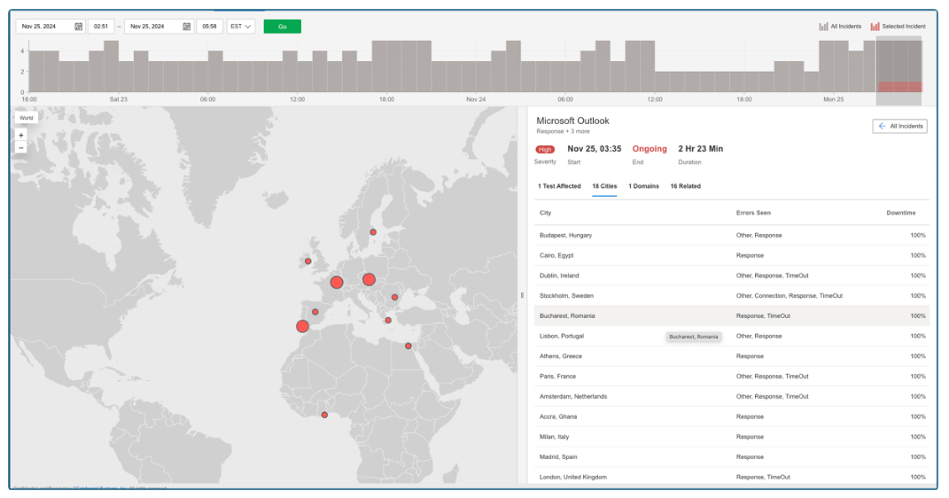This screenshot has width=949, height=498.
Task: Click the High severity badge
Action: (545, 150)
